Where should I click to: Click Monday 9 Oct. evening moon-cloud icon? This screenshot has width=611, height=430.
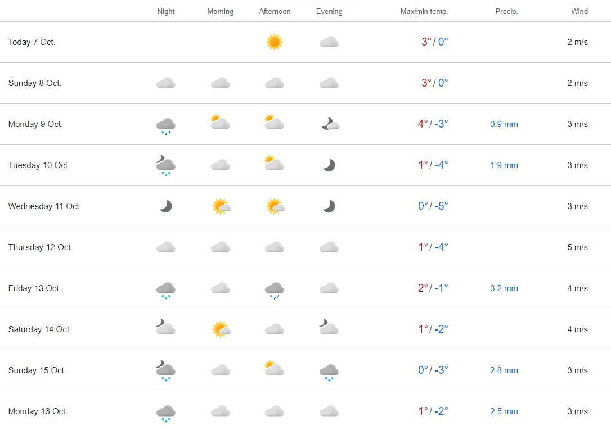[x=330, y=124]
